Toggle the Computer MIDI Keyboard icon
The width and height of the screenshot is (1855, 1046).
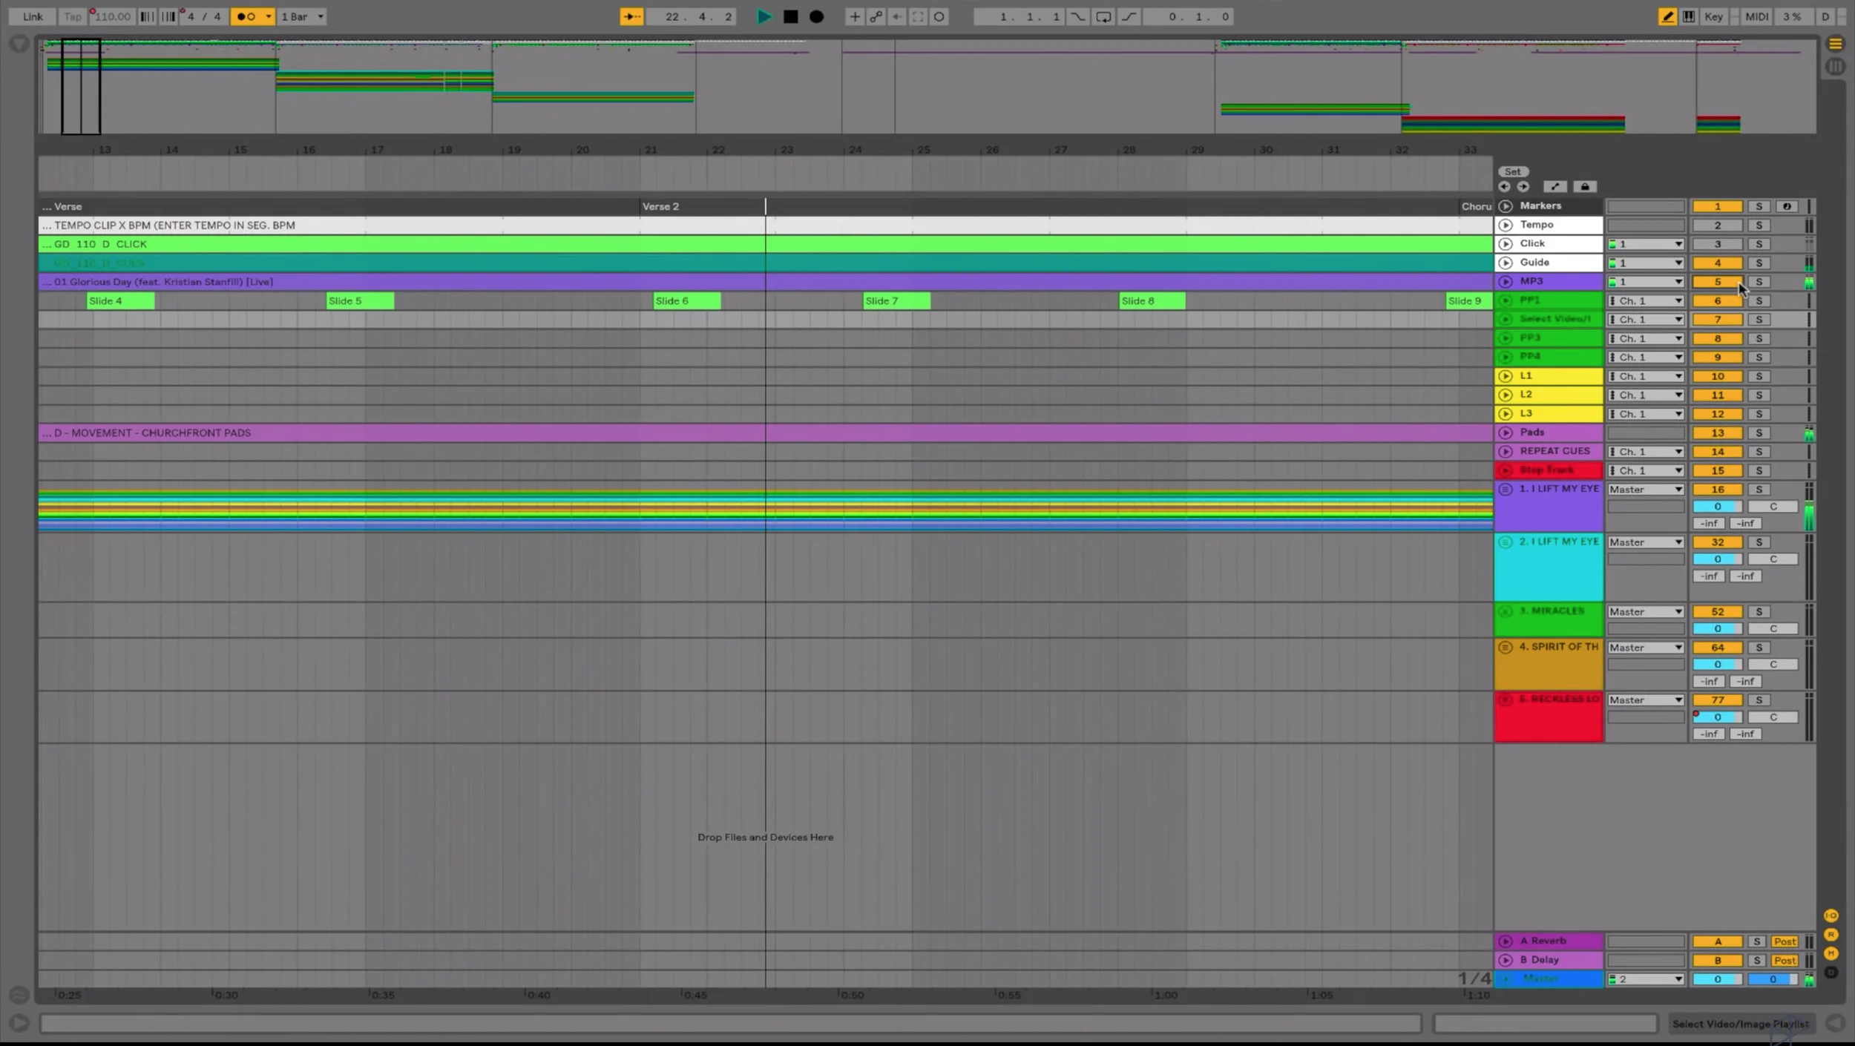(1689, 16)
